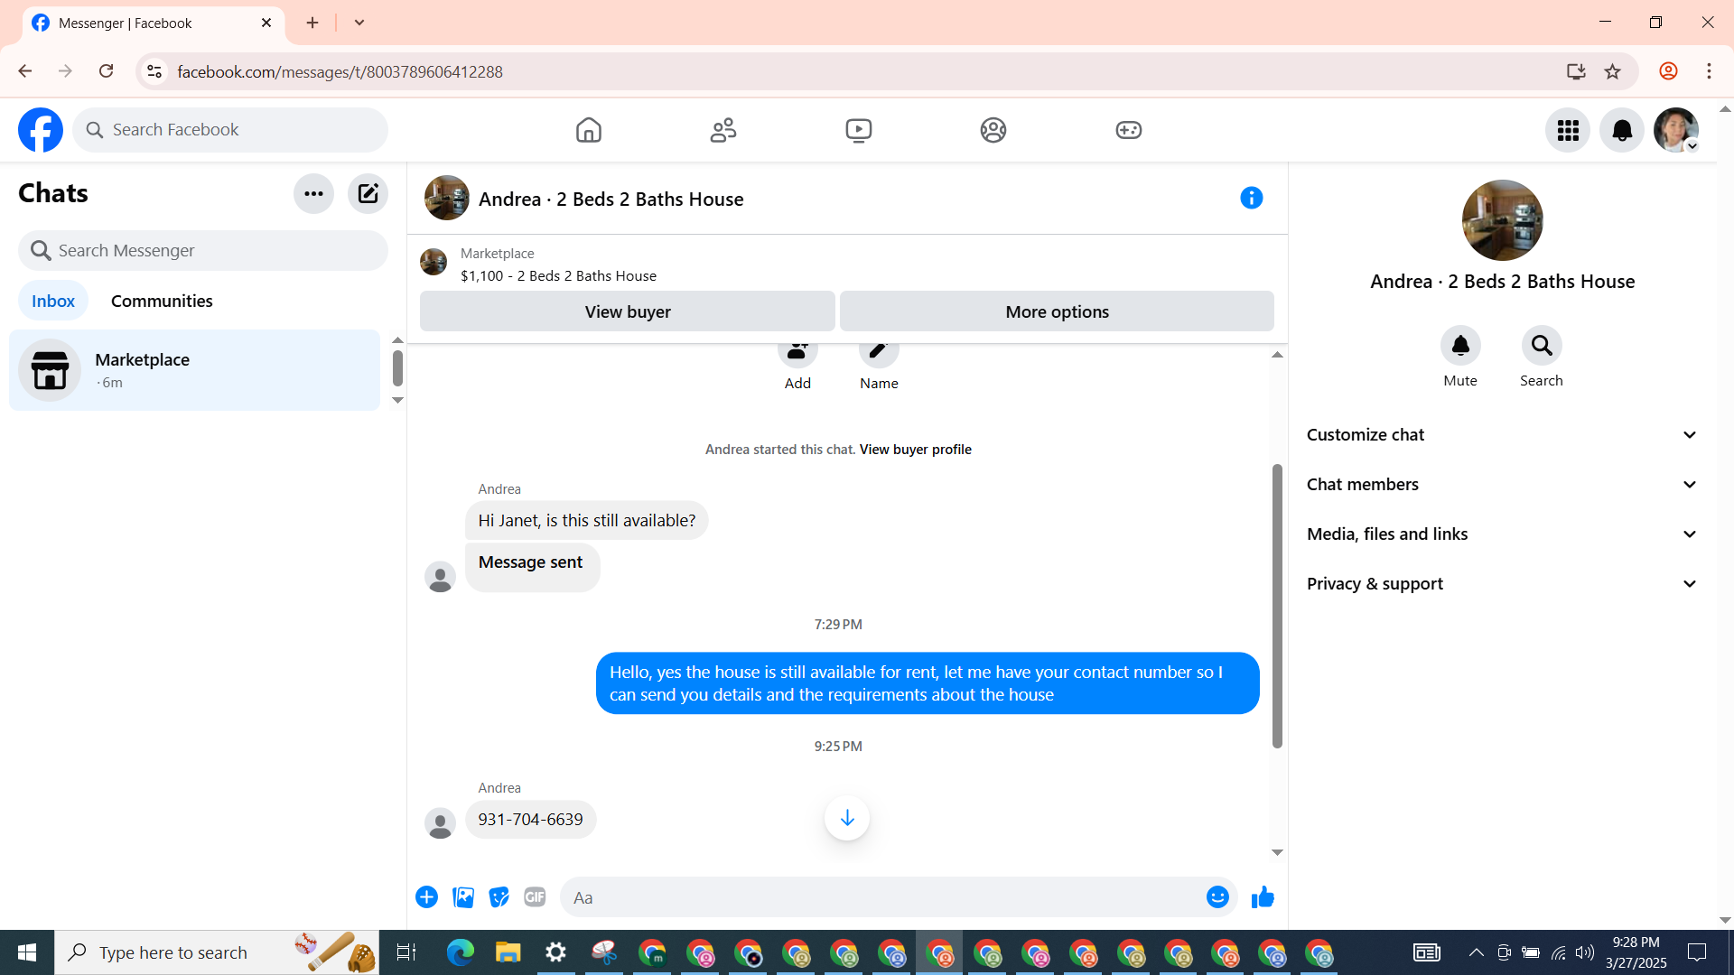1734x975 pixels.
Task: Select the 'Hi Janet, is this still available?' message
Action: [587, 521]
